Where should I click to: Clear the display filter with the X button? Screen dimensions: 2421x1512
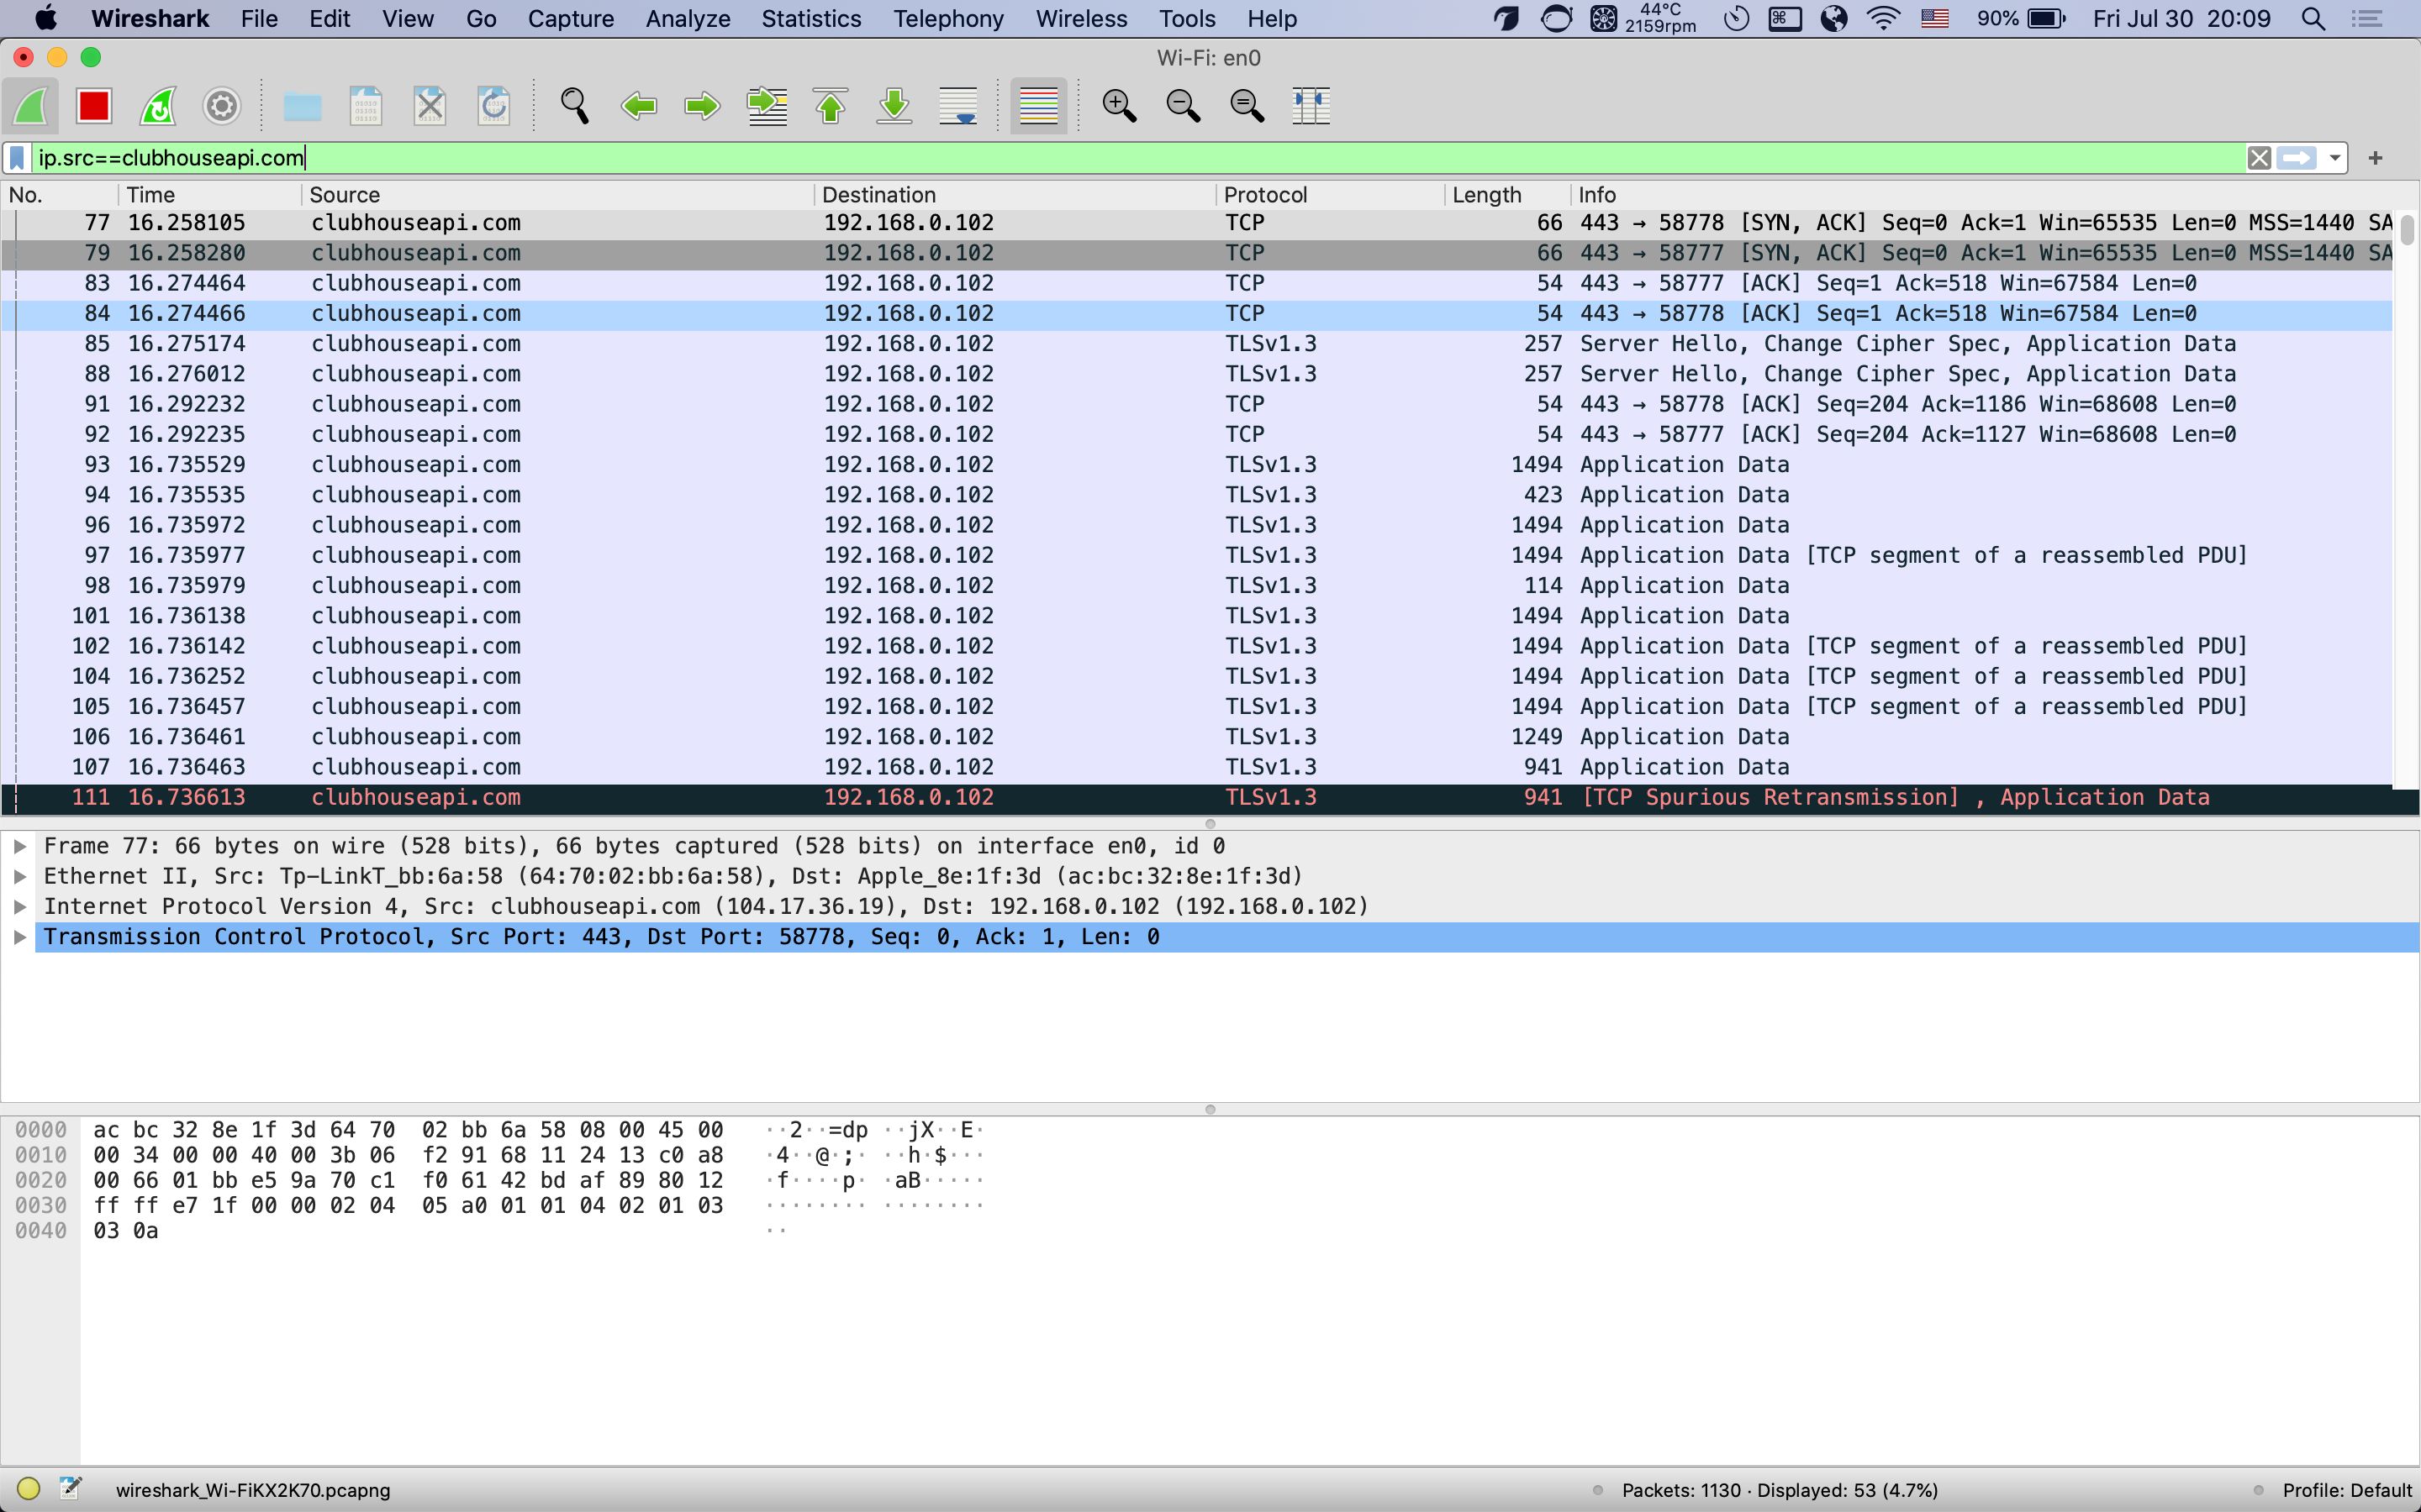[x=2260, y=157]
